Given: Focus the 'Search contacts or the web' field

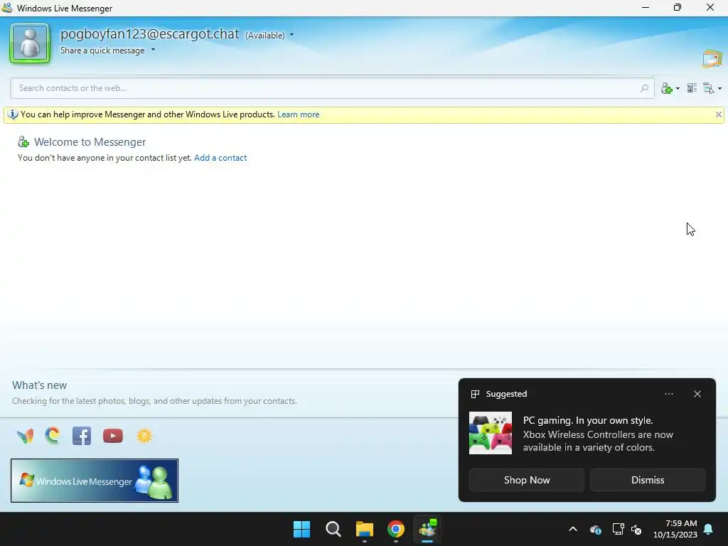Looking at the screenshot, I should [332, 88].
